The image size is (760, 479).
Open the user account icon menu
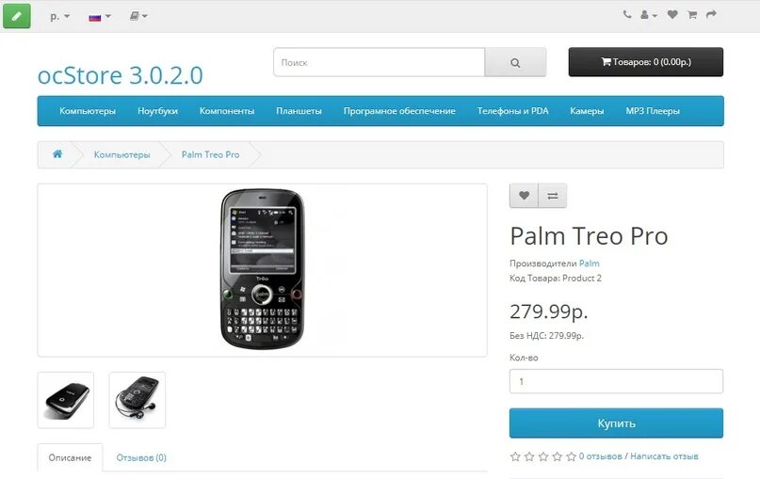pyautogui.click(x=649, y=15)
